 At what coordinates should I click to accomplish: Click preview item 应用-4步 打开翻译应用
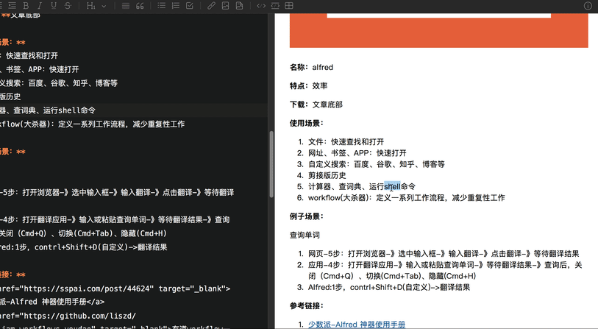point(445,270)
